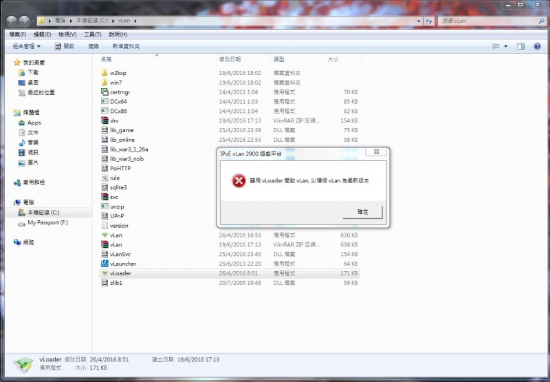Open the View (檢視) menu
Viewport: 550px width, 382px height.
(67, 34)
